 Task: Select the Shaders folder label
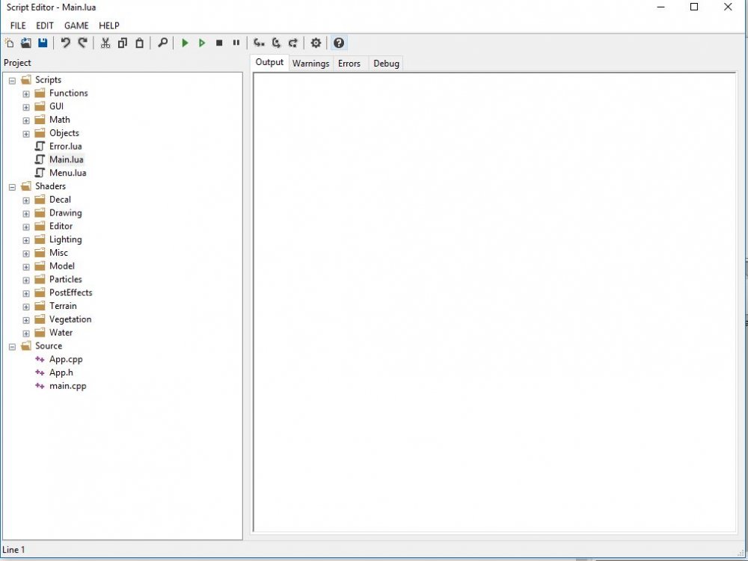click(x=50, y=186)
